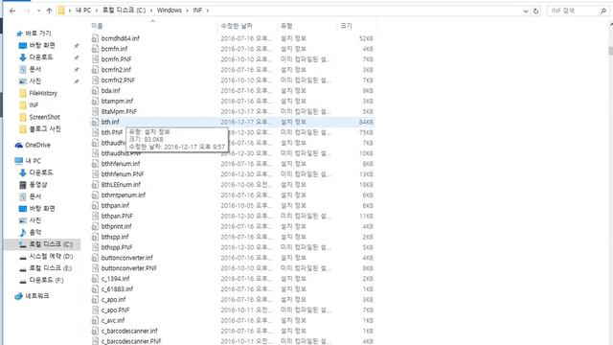613x345 pixels.
Task: Open pinned 바탕 화면 under quick access
Action: click(x=42, y=45)
